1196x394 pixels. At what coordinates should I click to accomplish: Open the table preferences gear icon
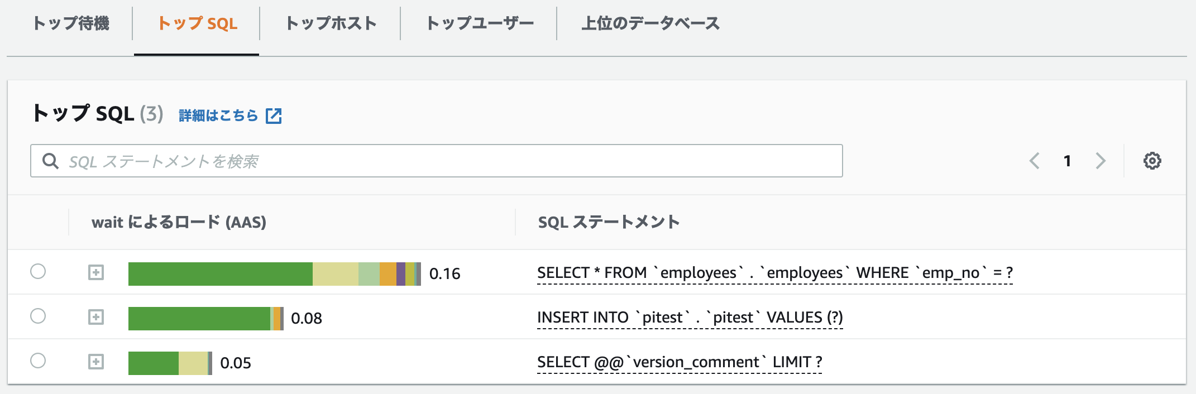point(1152,161)
